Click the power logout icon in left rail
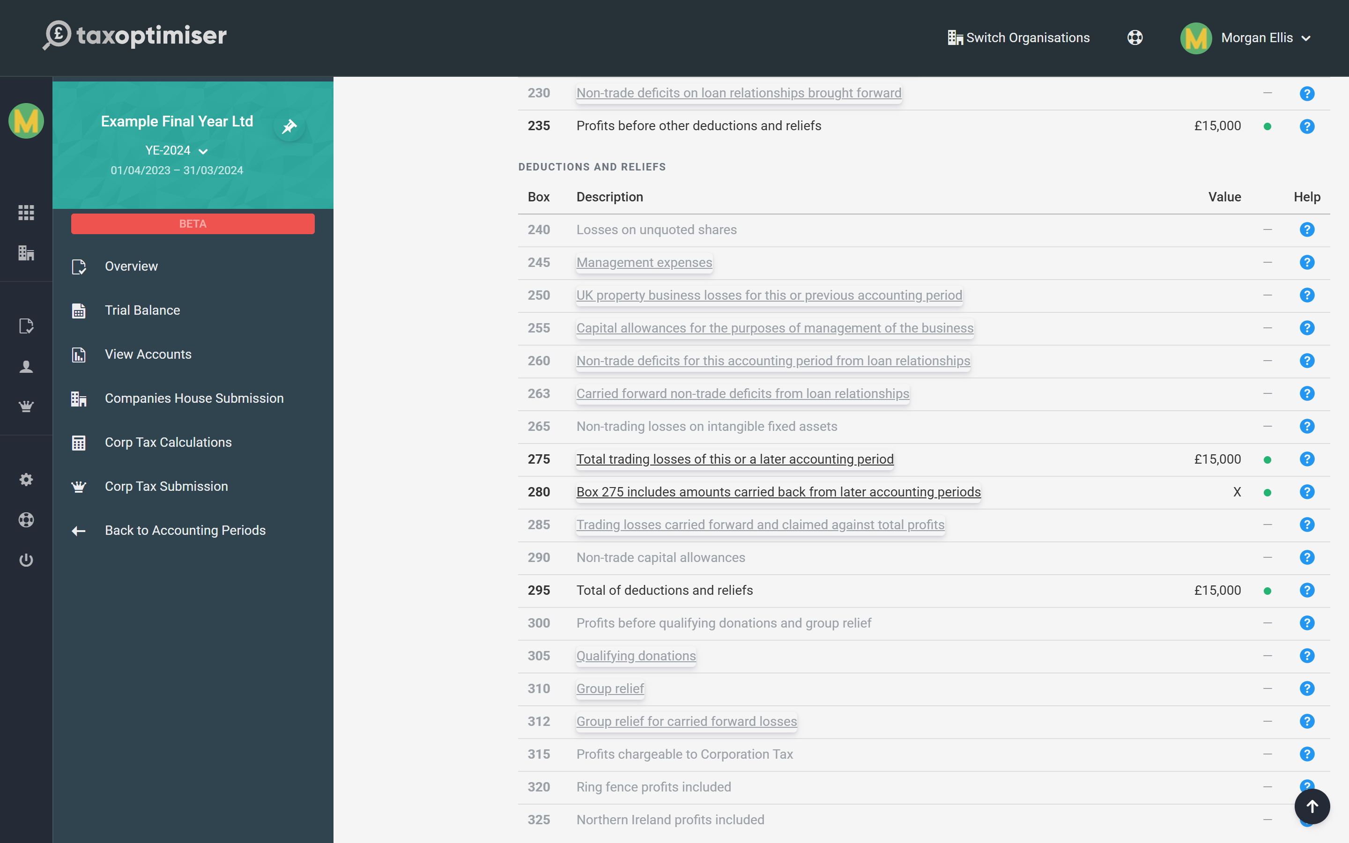This screenshot has height=843, width=1349. [x=26, y=560]
